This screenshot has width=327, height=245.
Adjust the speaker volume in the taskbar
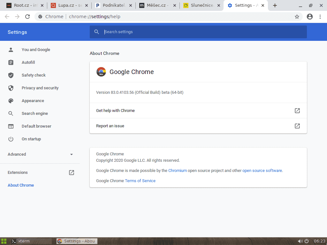(300, 241)
